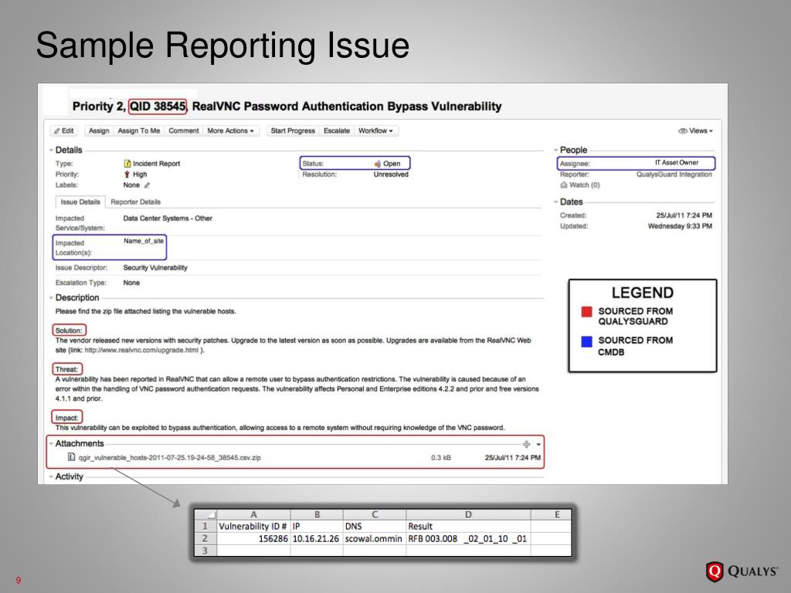Click cell with value 156286
Viewport: 791px width, 593px height.
pyautogui.click(x=253, y=538)
